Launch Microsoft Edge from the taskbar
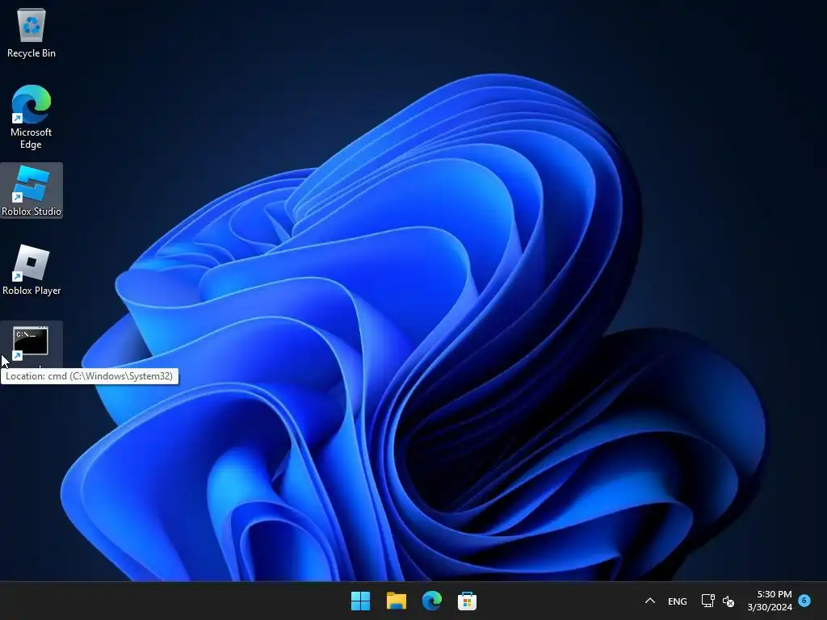This screenshot has height=620, width=827. tap(431, 601)
